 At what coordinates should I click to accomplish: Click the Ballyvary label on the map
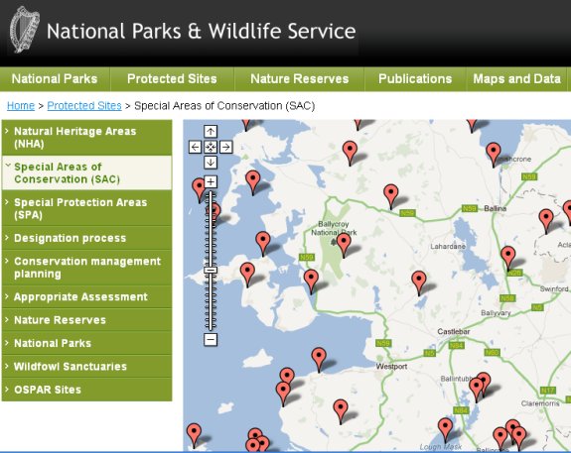tap(496, 313)
